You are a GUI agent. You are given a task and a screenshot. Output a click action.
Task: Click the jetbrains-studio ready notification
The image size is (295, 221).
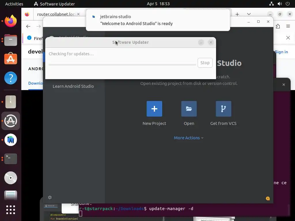coord(158,20)
